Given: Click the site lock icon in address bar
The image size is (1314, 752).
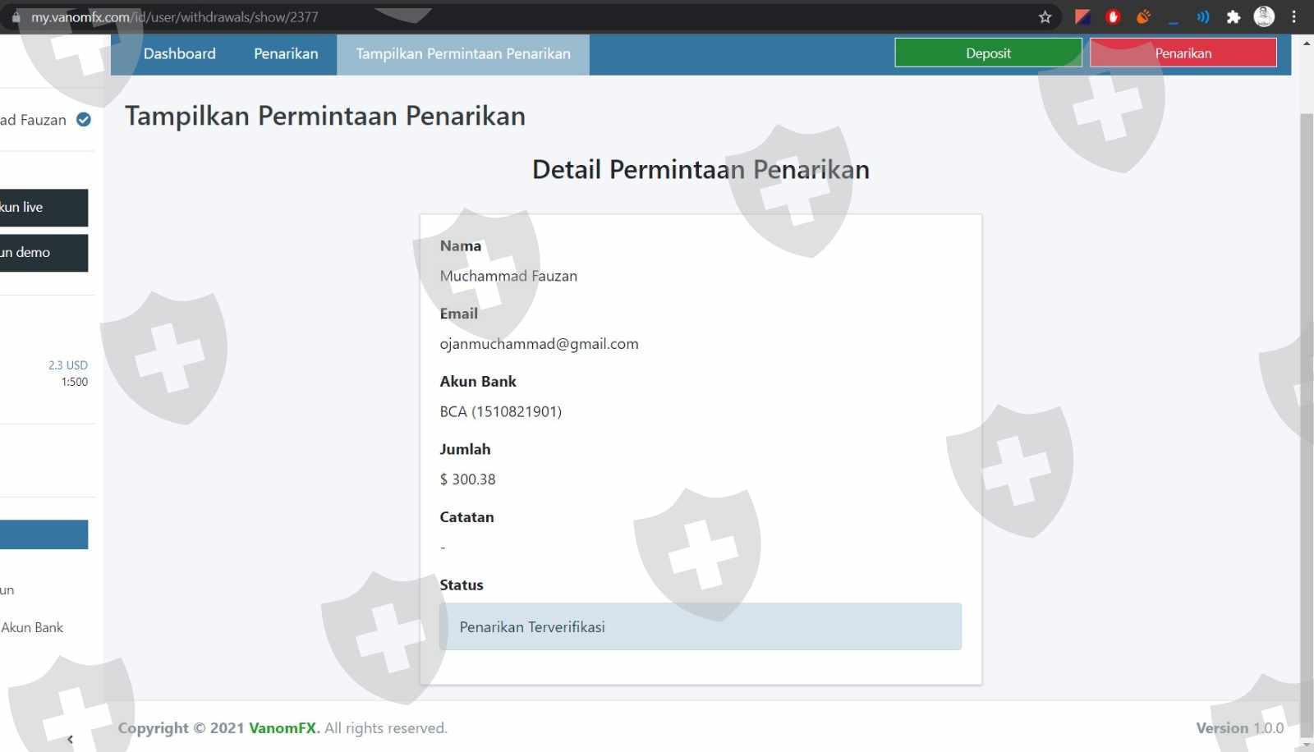Looking at the screenshot, I should pos(16,17).
